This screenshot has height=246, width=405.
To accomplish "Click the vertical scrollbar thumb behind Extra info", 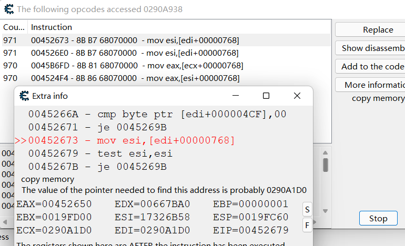I will tap(326, 165).
